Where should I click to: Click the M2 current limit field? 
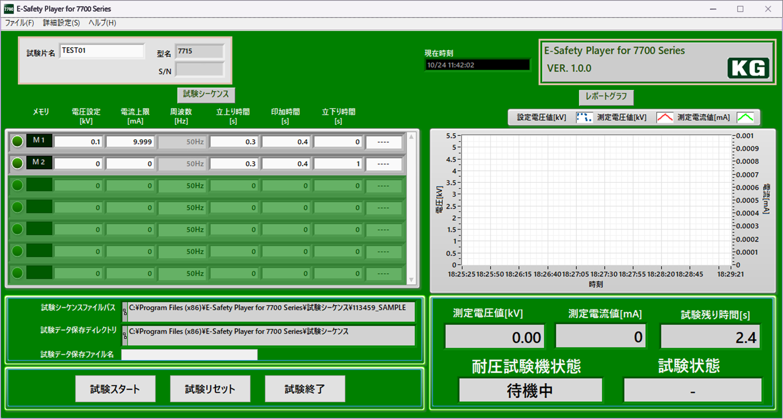tap(131, 164)
